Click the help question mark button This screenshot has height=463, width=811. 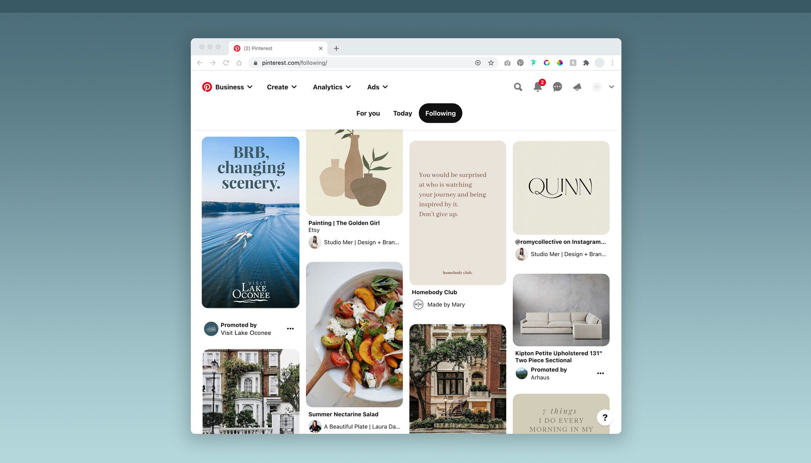(x=605, y=417)
